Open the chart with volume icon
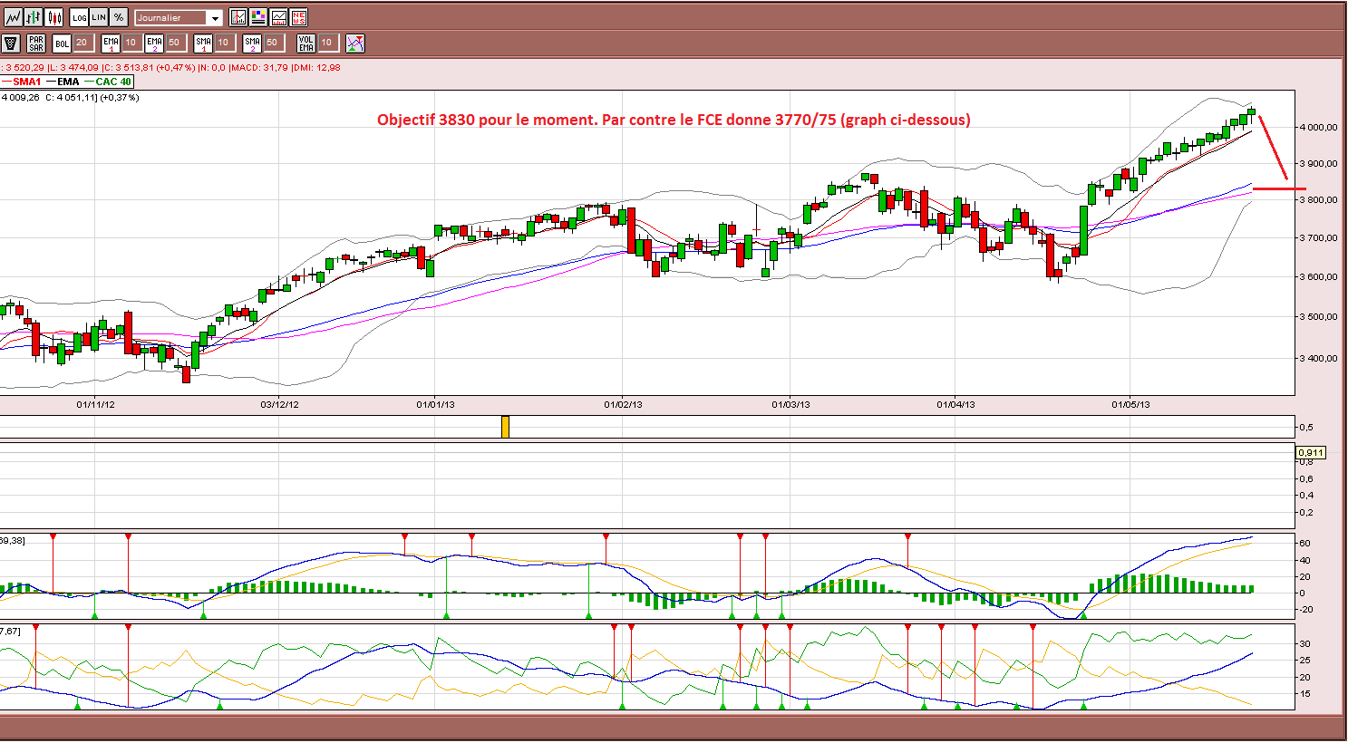 (x=278, y=17)
